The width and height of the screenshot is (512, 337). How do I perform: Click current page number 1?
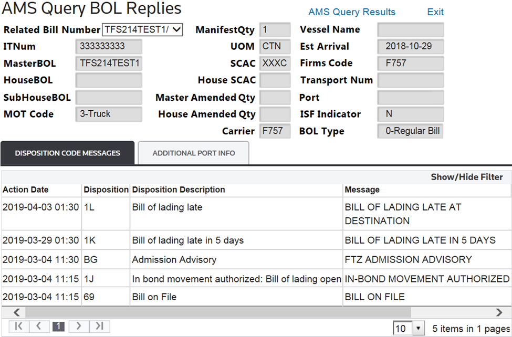pyautogui.click(x=58, y=327)
